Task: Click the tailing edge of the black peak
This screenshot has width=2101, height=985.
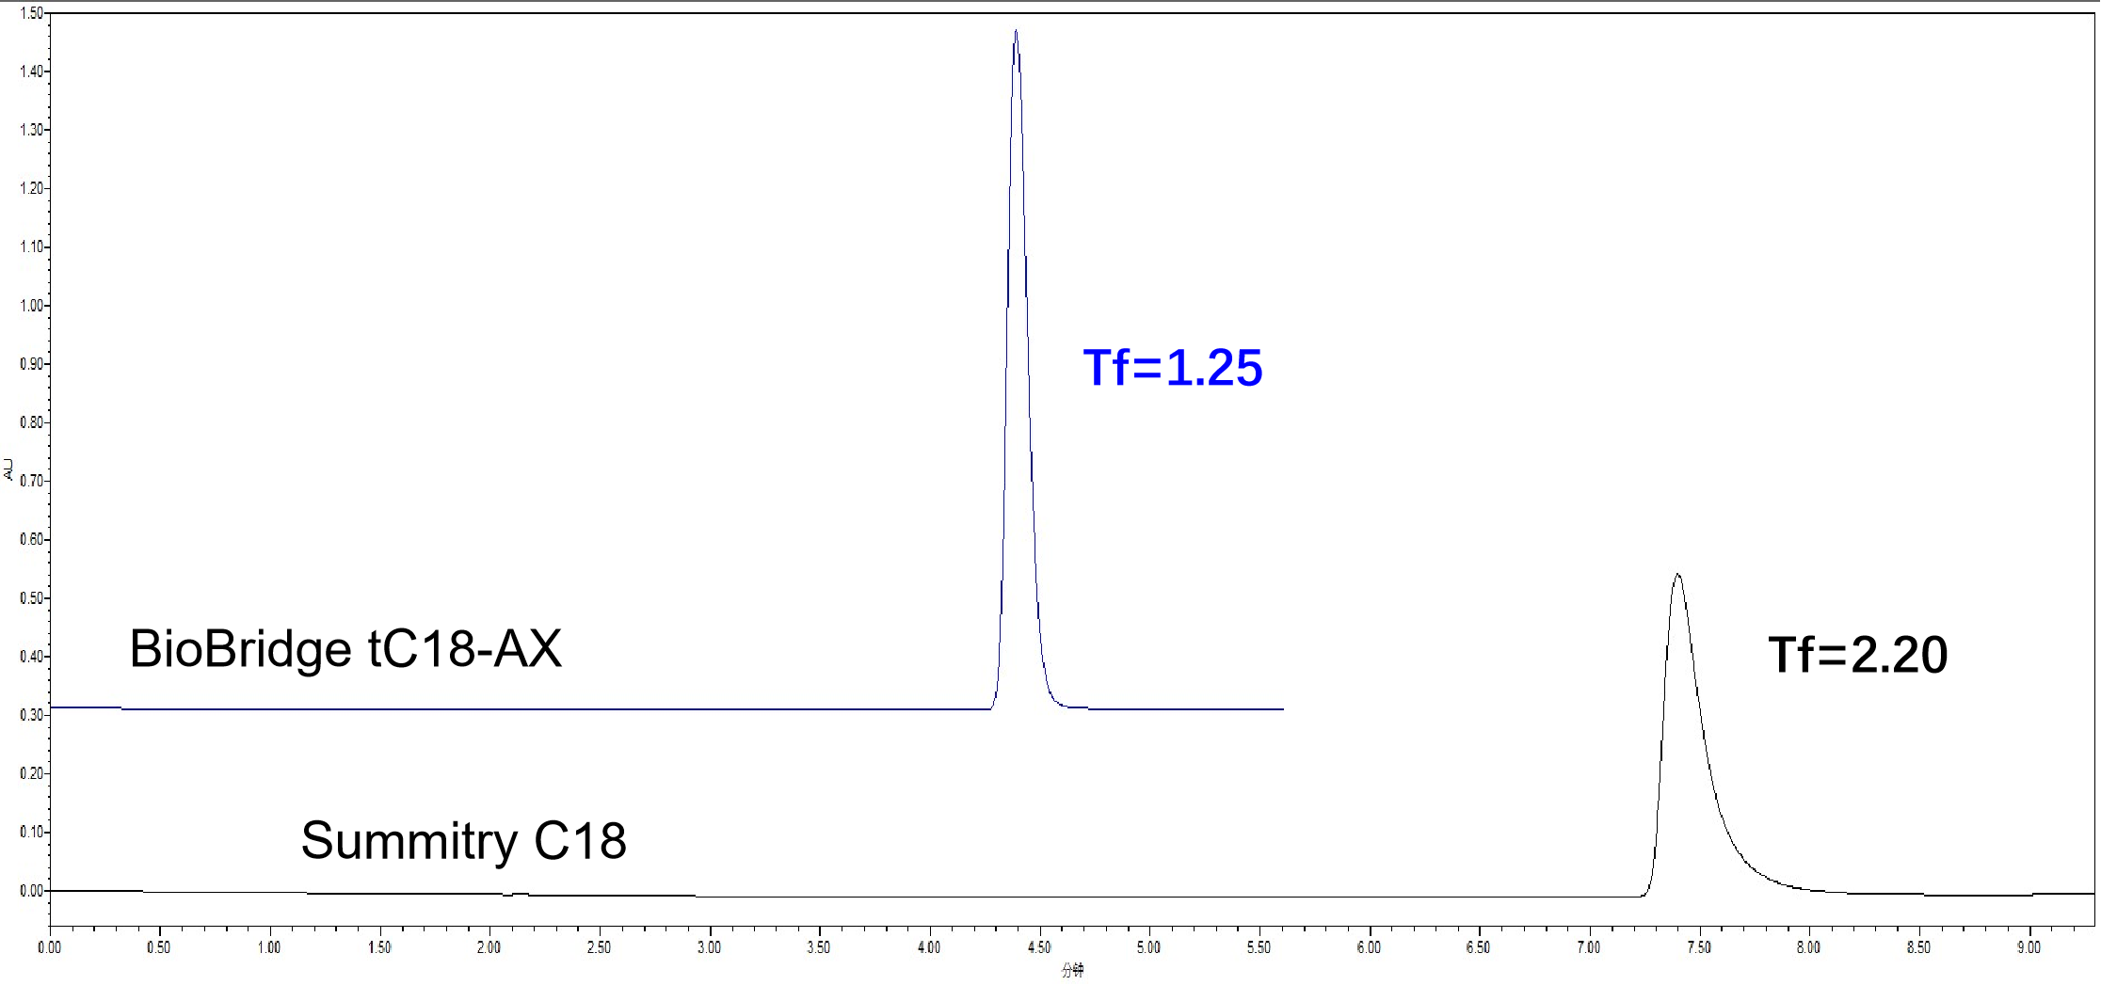Action: 1724,818
